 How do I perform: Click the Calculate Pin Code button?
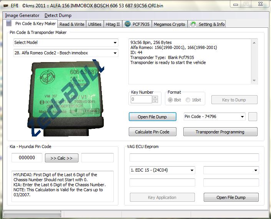point(153,132)
